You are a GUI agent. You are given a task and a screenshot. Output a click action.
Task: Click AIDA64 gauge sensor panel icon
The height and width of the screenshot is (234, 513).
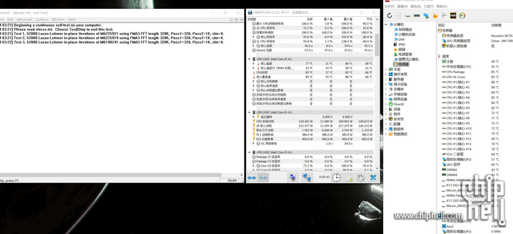point(462,15)
